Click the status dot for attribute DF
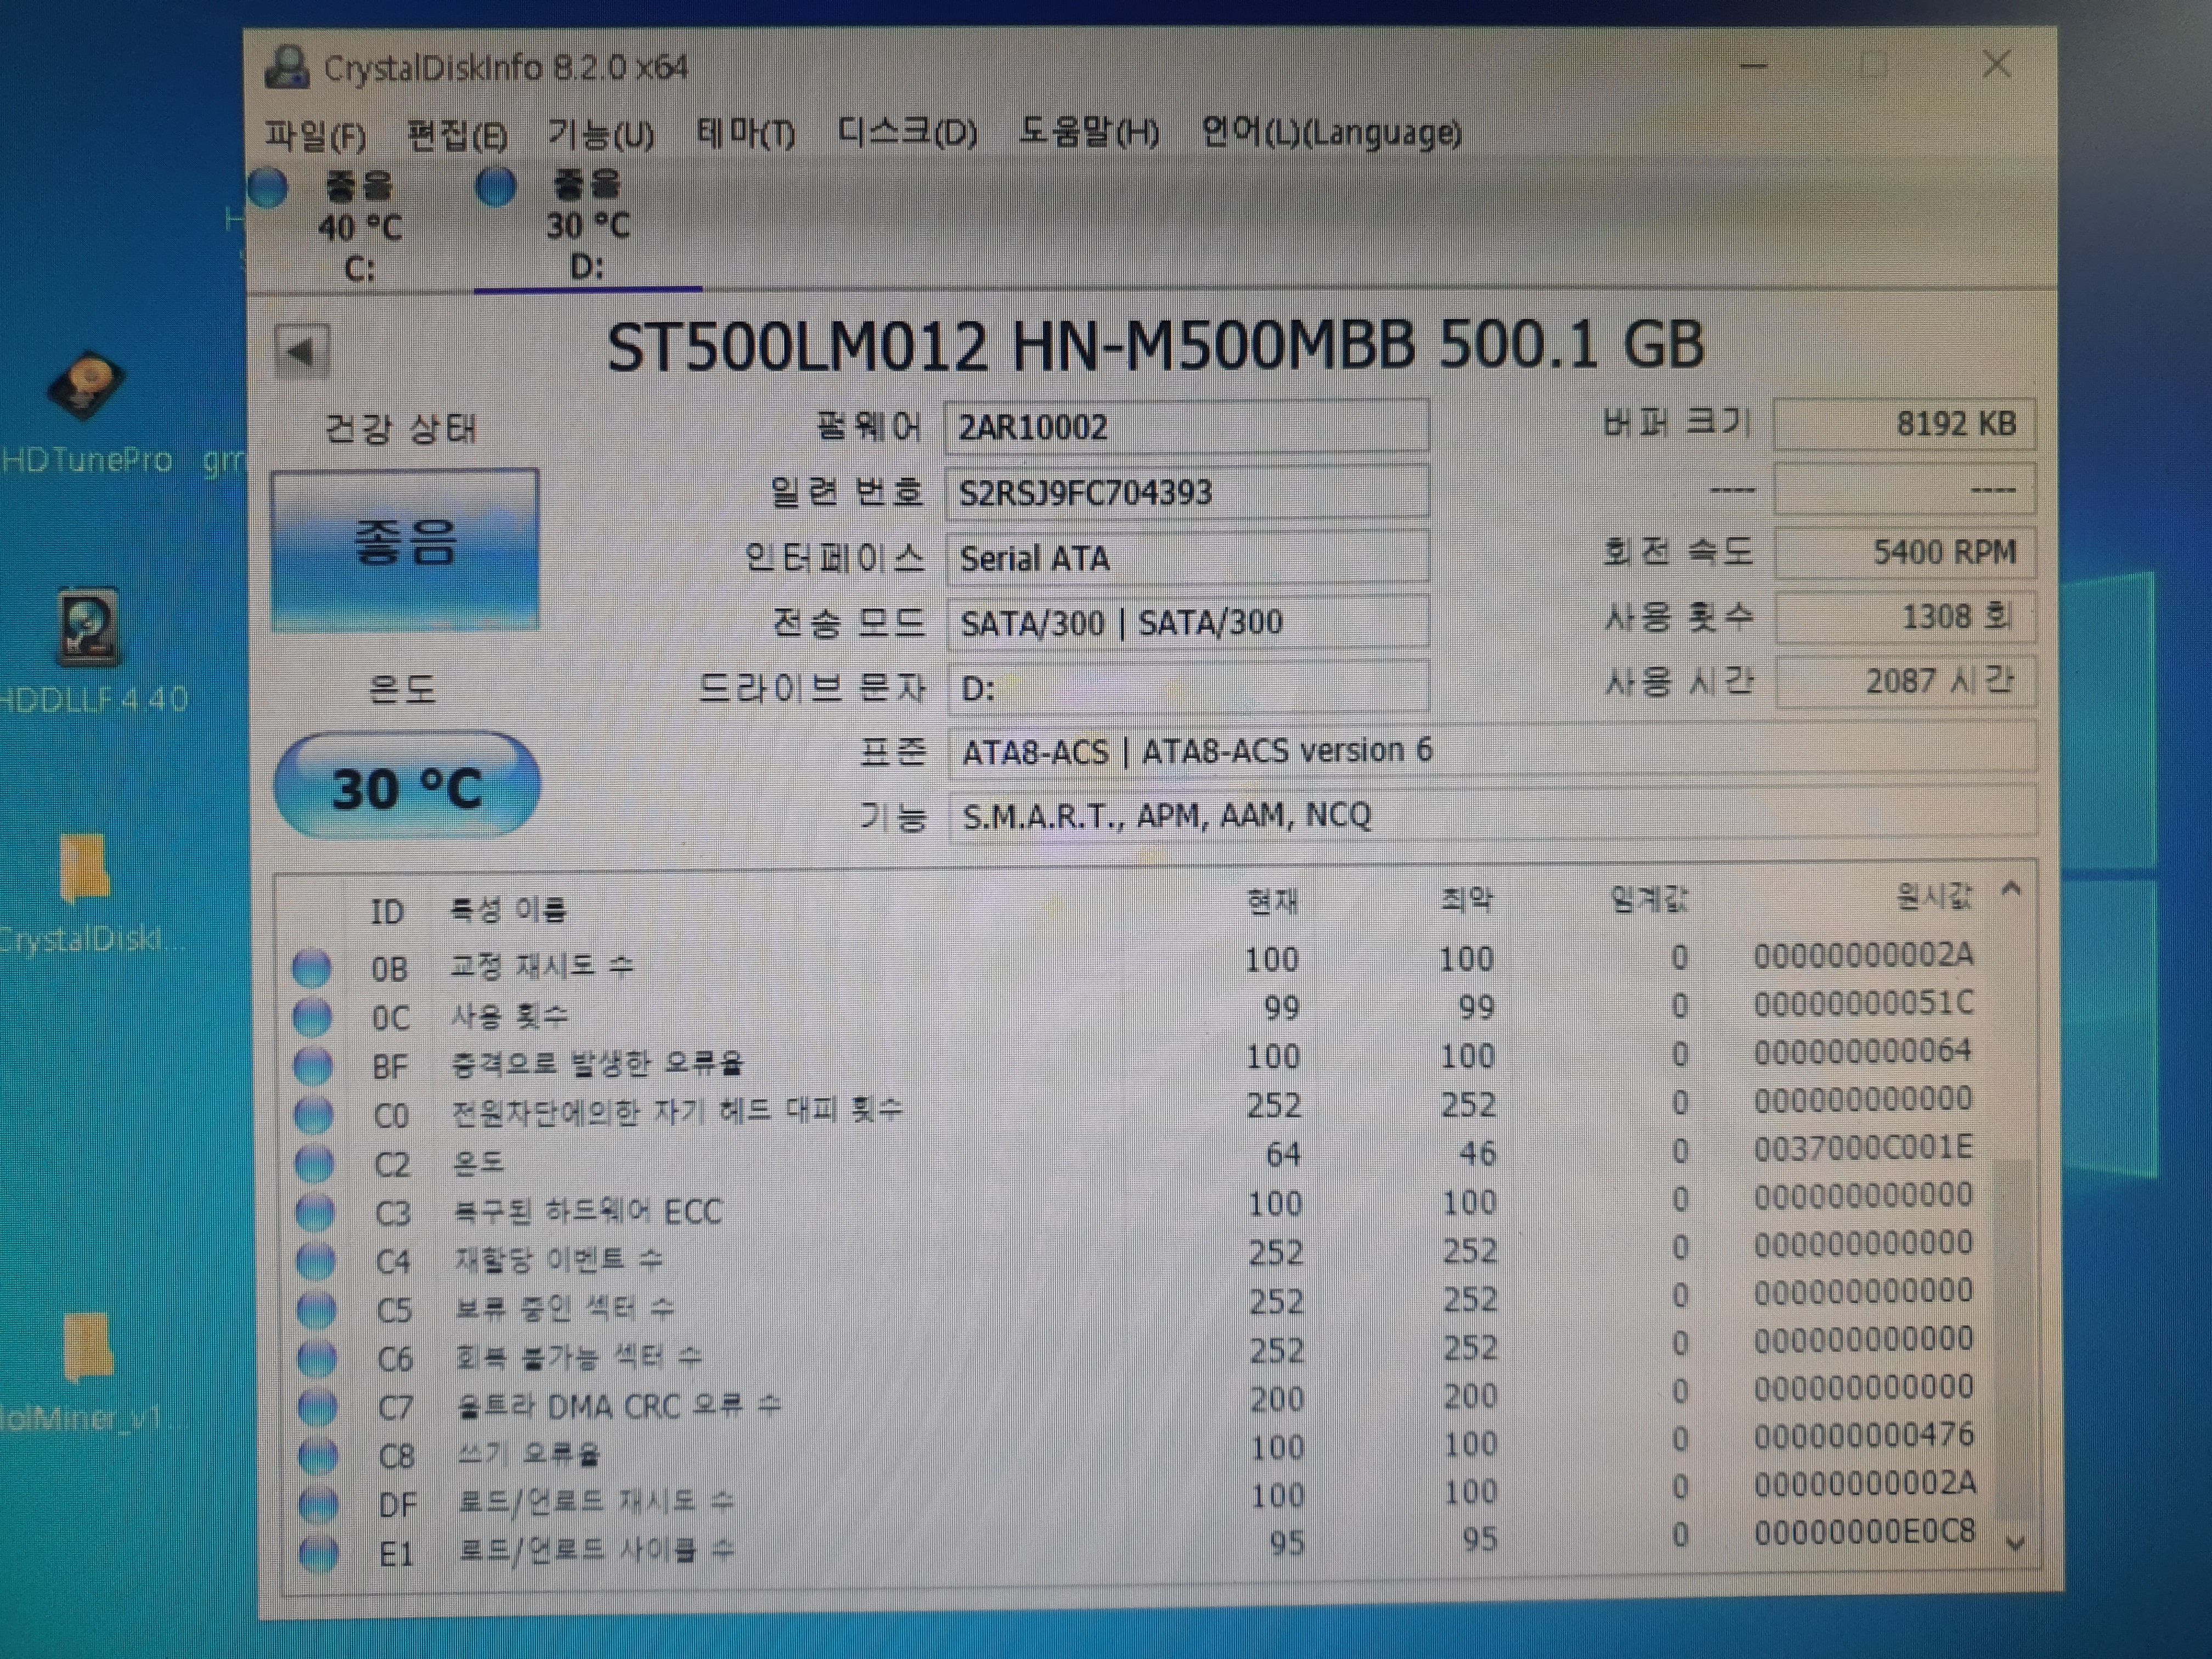The height and width of the screenshot is (1659, 2212). (319, 1504)
